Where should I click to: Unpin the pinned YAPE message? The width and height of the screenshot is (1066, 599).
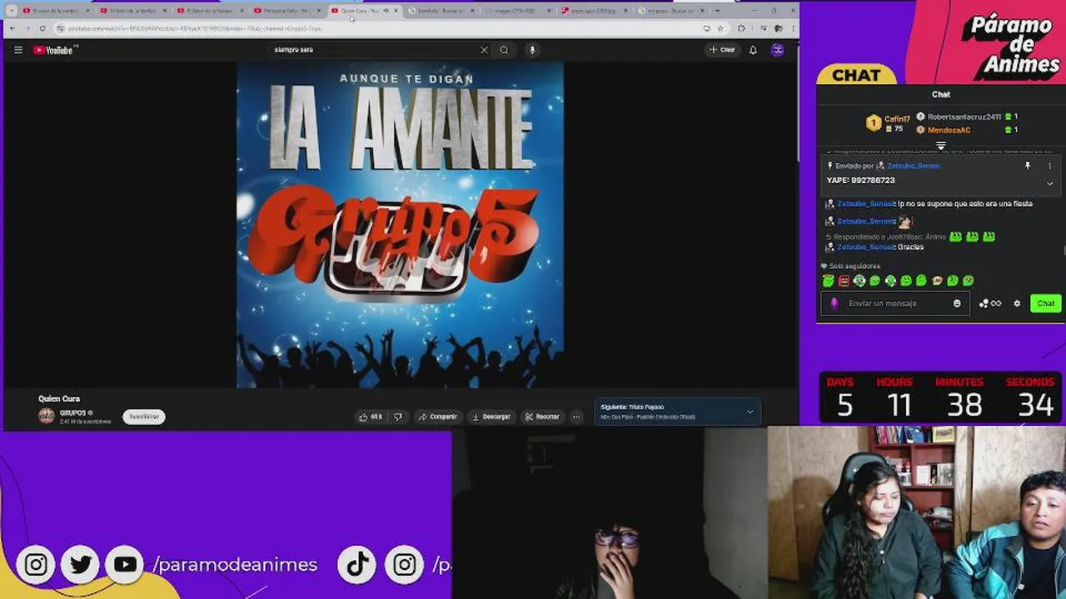(1027, 166)
